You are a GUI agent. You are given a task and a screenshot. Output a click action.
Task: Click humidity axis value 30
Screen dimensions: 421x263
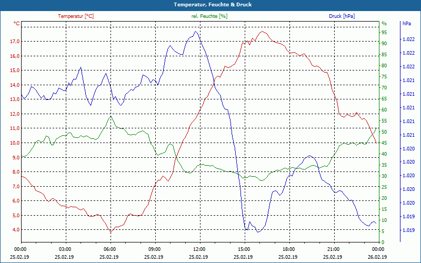click(384, 176)
